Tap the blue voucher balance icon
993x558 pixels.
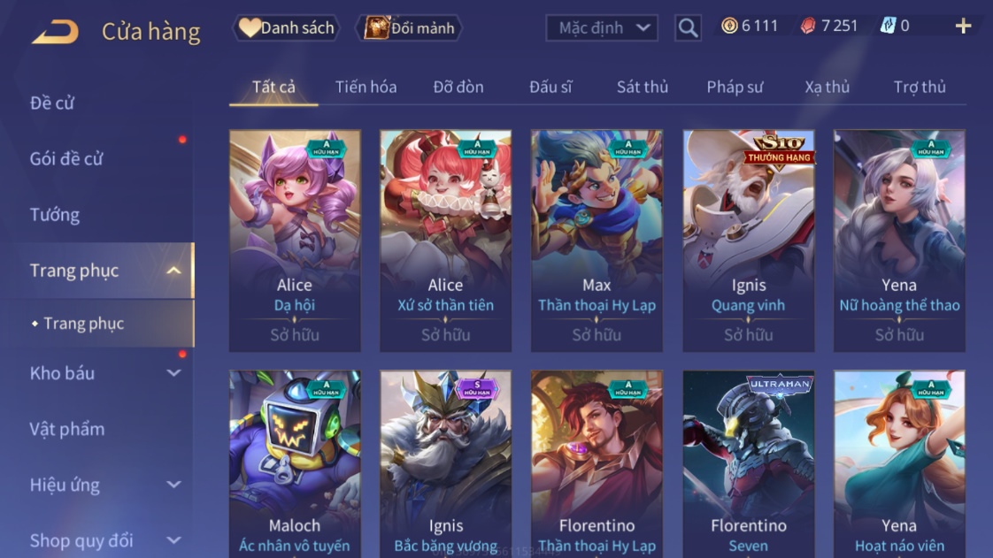888,26
